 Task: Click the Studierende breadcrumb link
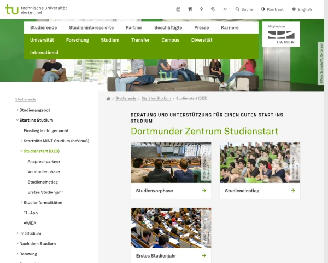click(126, 99)
